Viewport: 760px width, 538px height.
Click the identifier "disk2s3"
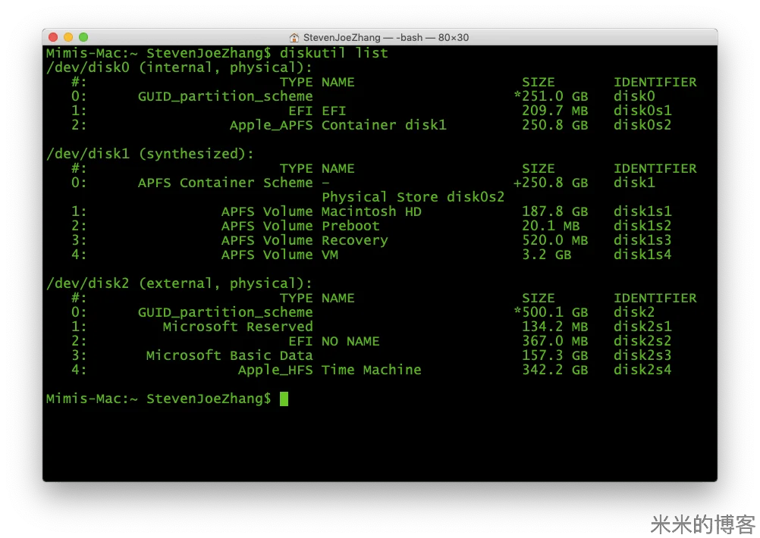click(642, 355)
